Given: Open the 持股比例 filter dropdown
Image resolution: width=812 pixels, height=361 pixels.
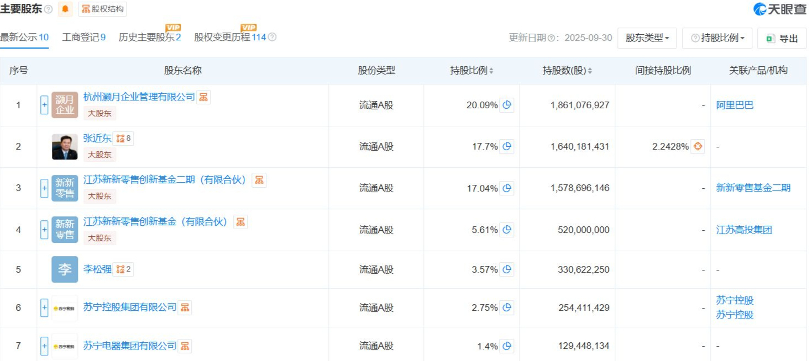Looking at the screenshot, I should point(717,38).
